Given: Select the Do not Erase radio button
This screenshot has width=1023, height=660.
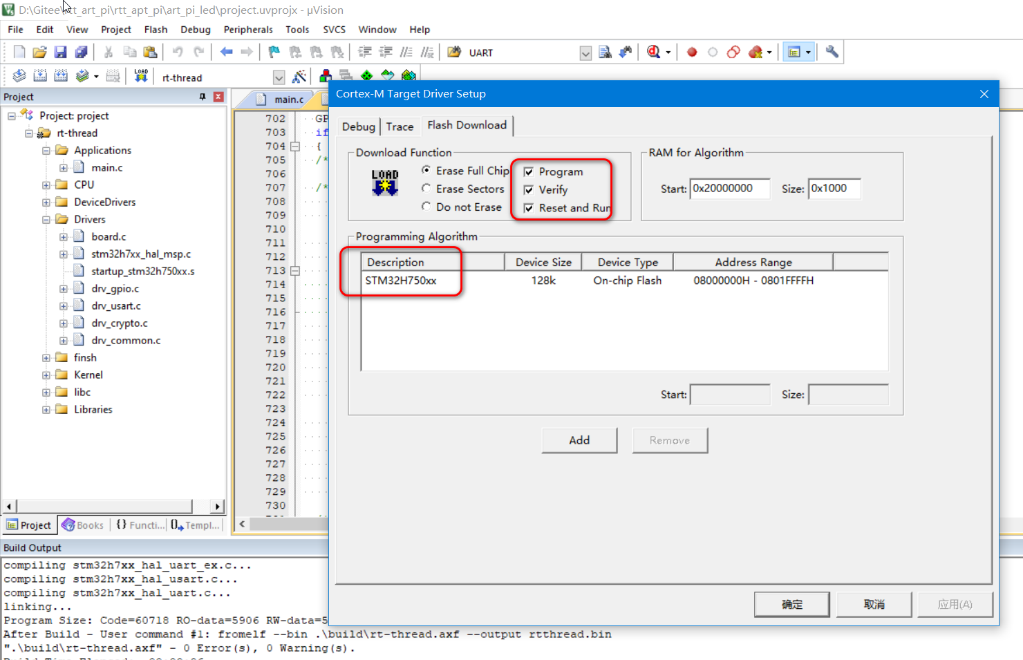Looking at the screenshot, I should tap(426, 206).
